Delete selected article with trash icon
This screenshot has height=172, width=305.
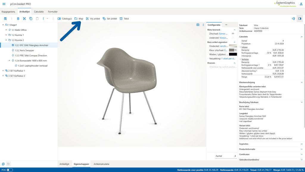[18, 19]
